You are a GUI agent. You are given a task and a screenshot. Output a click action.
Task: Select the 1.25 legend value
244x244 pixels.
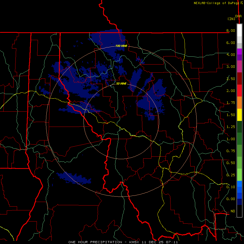[231, 127]
